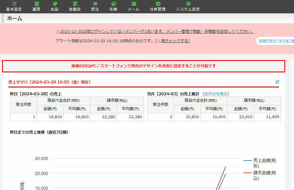The image size is (294, 190).
Task: Click the メール envelope icon
Action: click(x=133, y=4)
